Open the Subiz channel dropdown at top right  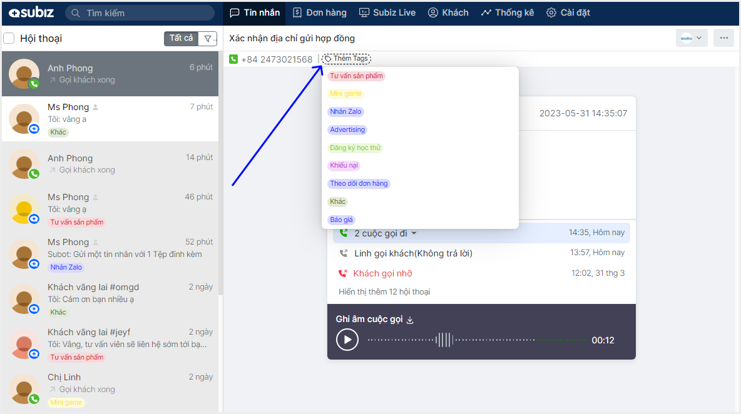(692, 38)
